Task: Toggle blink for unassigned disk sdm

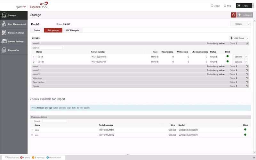Action: click(245, 130)
